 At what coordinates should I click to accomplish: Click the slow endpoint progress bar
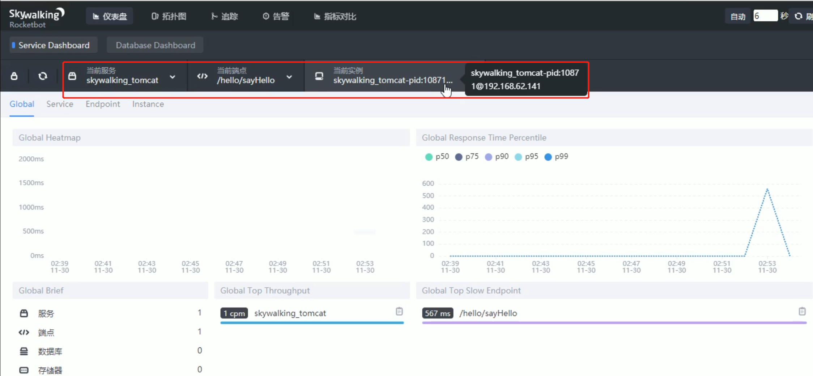(614, 322)
